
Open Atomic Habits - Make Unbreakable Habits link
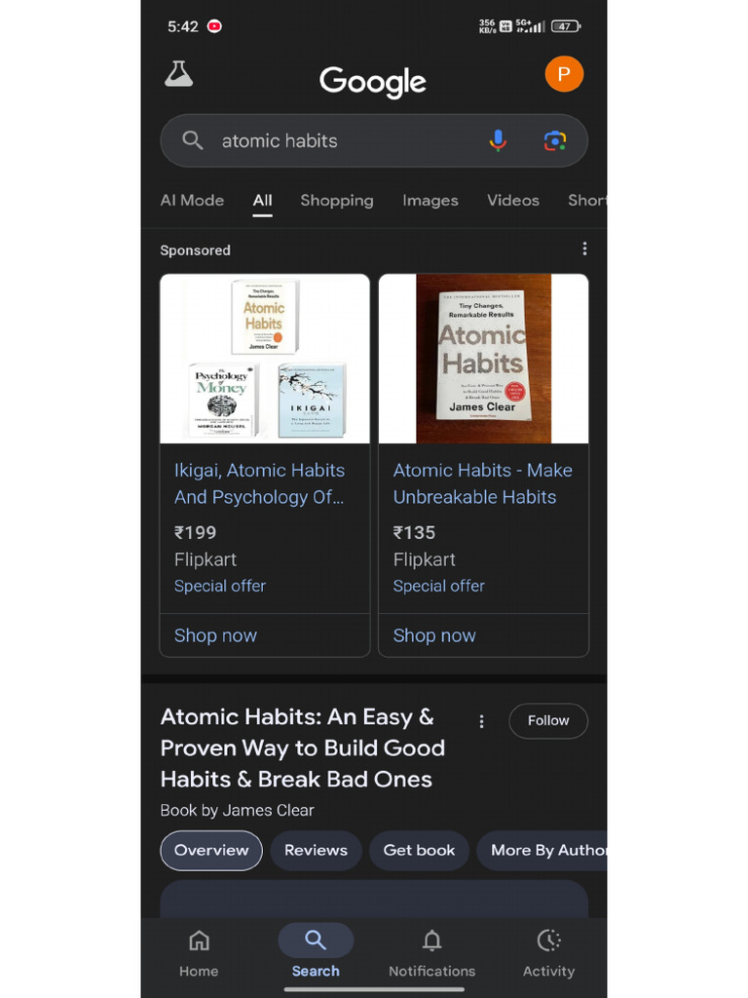(483, 483)
